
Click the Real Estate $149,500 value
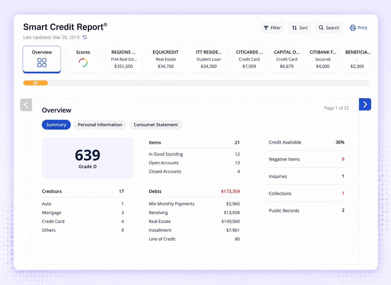pyautogui.click(x=230, y=221)
